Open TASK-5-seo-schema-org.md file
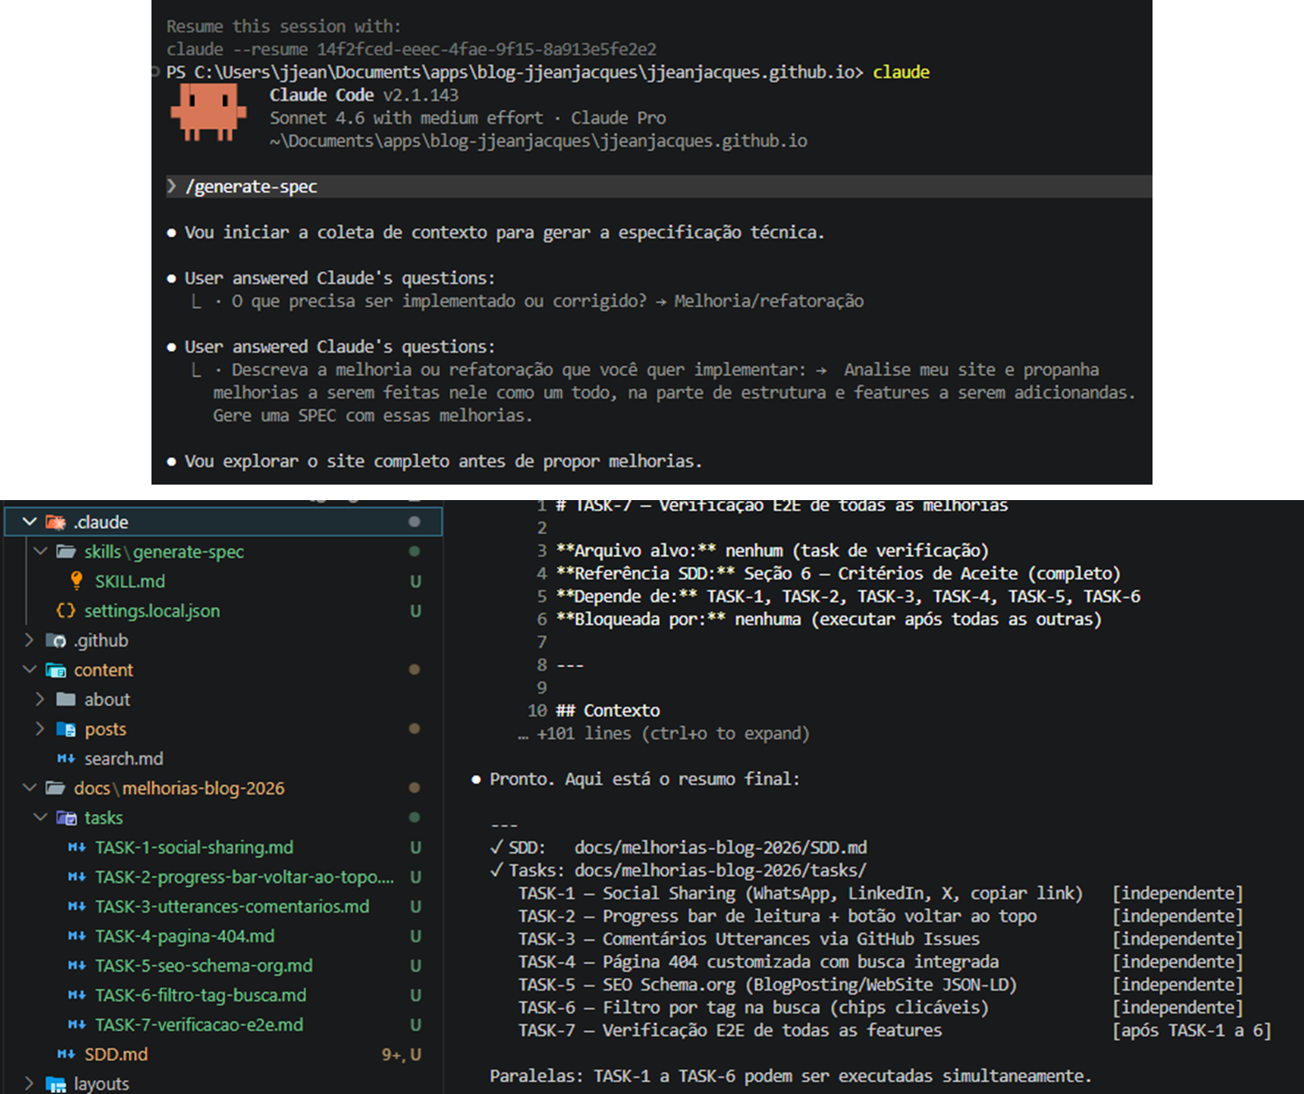 point(203,966)
